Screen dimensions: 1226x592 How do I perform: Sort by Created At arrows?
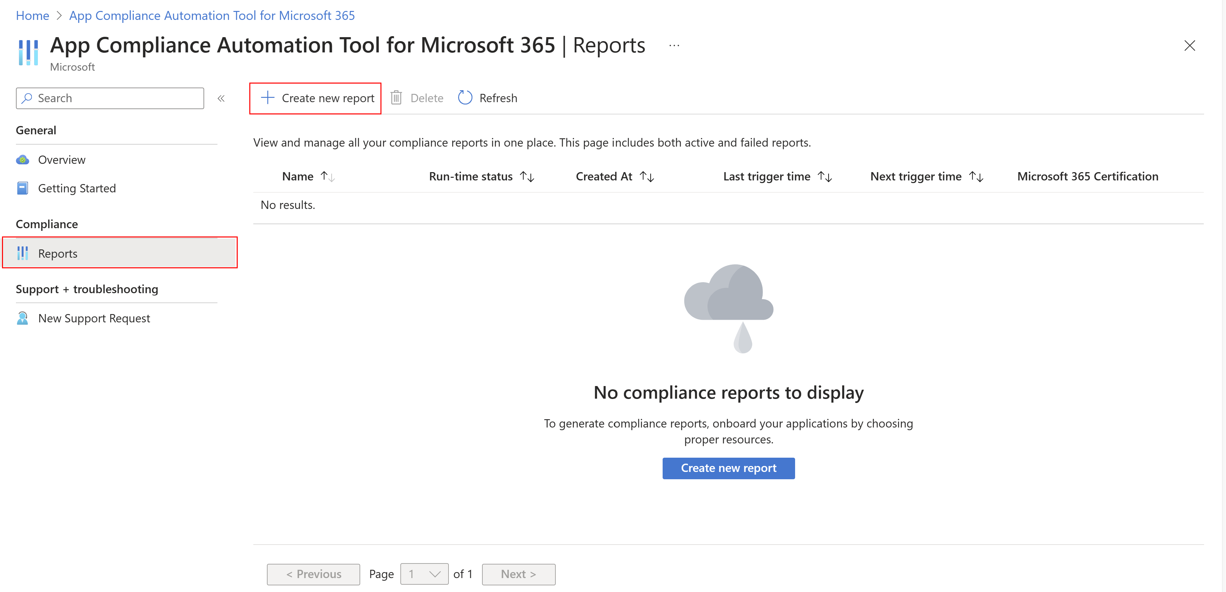pyautogui.click(x=647, y=176)
